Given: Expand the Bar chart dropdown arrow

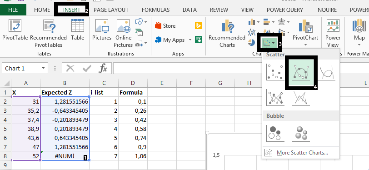Looking at the screenshot, I should point(273,22).
